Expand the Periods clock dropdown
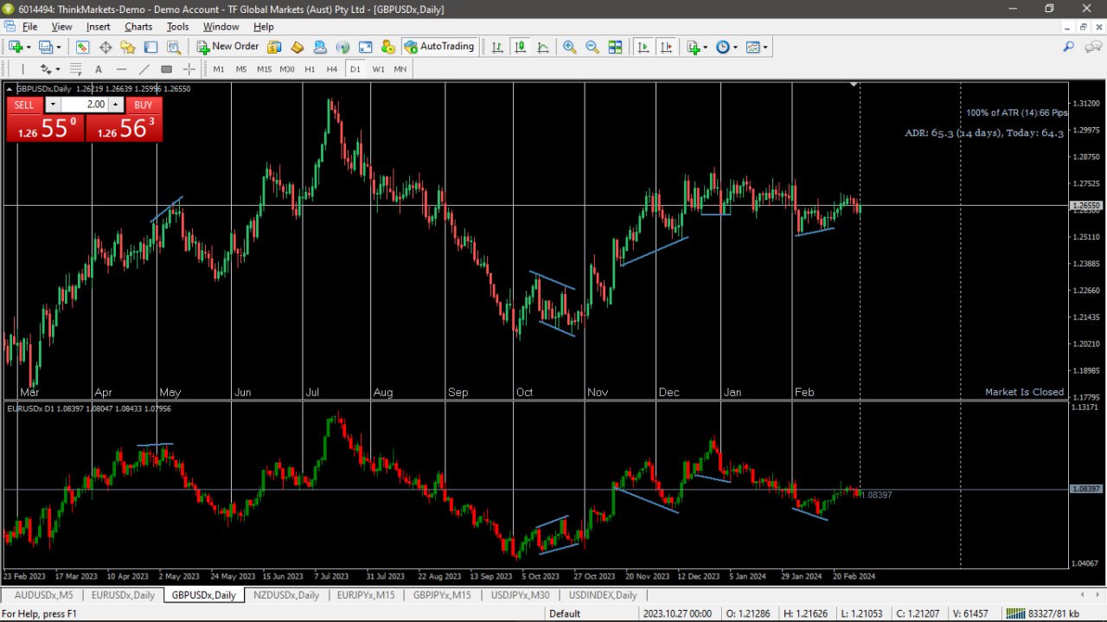Image resolution: width=1107 pixels, height=622 pixels. pos(726,47)
